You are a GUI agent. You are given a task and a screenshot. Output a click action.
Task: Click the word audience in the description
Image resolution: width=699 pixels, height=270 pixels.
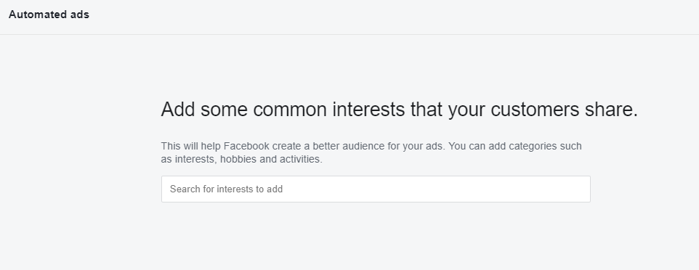[363, 146]
